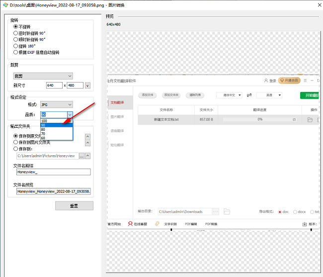323x277 pixels.
Task: Open output folder icon beside Downloads path
Action: (x=227, y=212)
